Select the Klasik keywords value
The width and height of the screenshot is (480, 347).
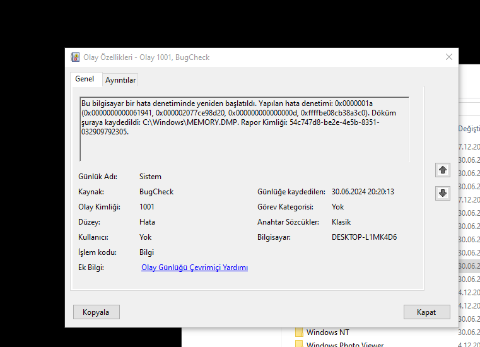pyautogui.click(x=341, y=222)
